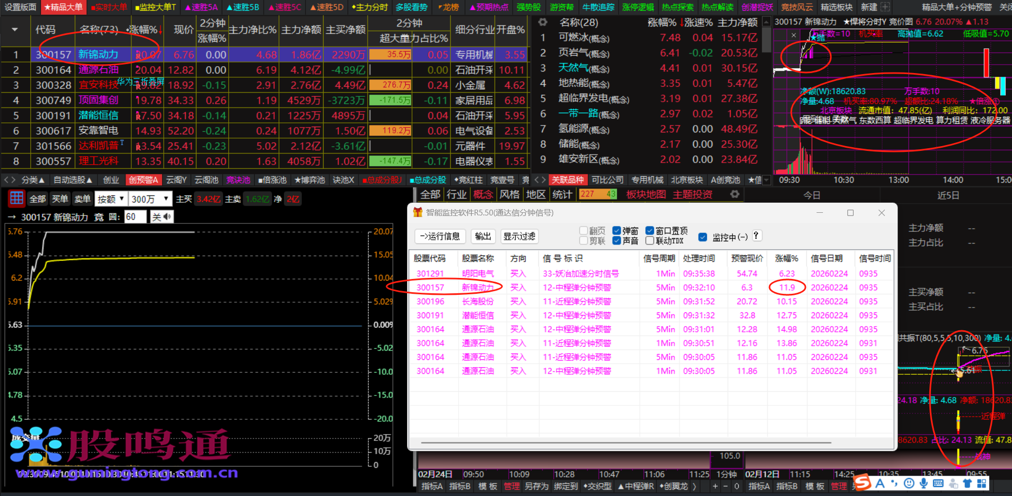Viewport: 1012px width, 496px height.
Task: Click the Sogou microphone voice input icon
Action: (x=924, y=483)
